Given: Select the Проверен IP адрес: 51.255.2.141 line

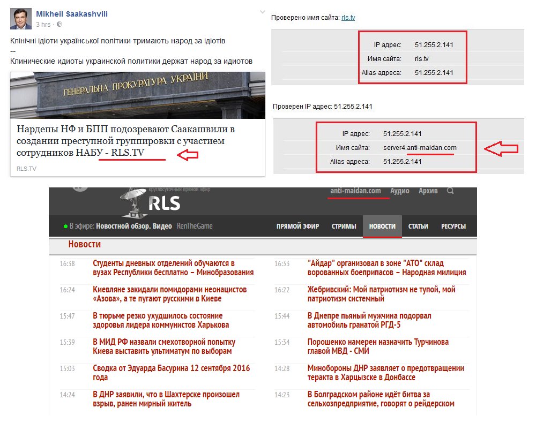Looking at the screenshot, I should pos(322,107).
